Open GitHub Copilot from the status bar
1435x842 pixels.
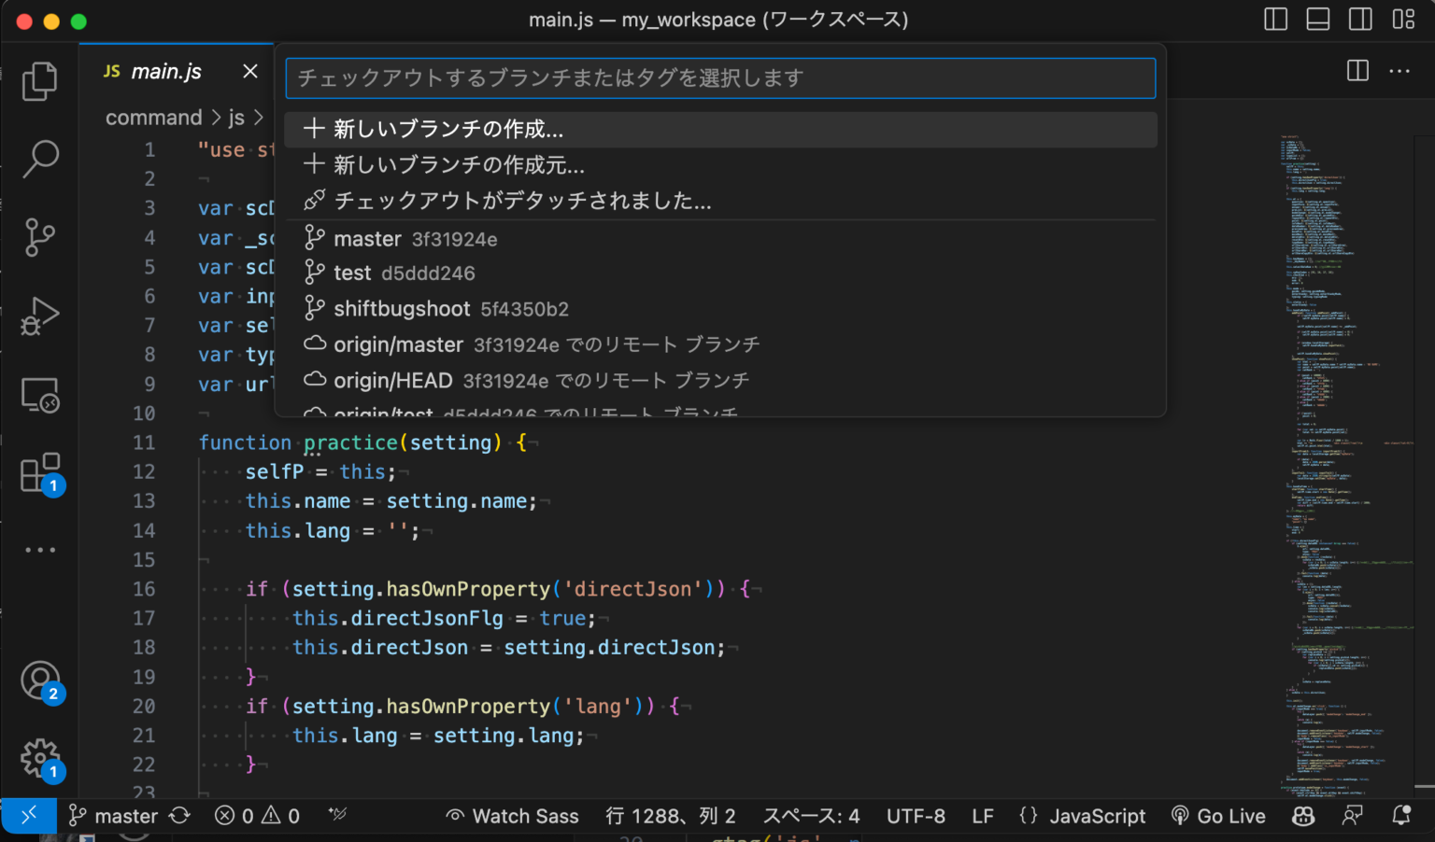[x=1302, y=815]
